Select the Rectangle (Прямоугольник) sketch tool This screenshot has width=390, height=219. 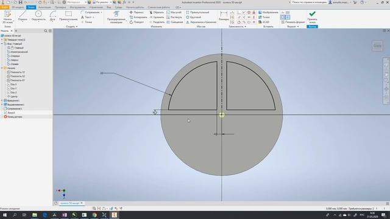[68, 16]
